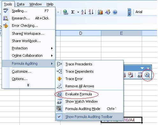Open the AutoSum dropdown arrow

tap(78, 12)
